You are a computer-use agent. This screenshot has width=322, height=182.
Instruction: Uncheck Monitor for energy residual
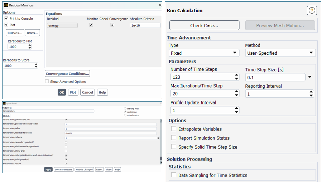91,25
